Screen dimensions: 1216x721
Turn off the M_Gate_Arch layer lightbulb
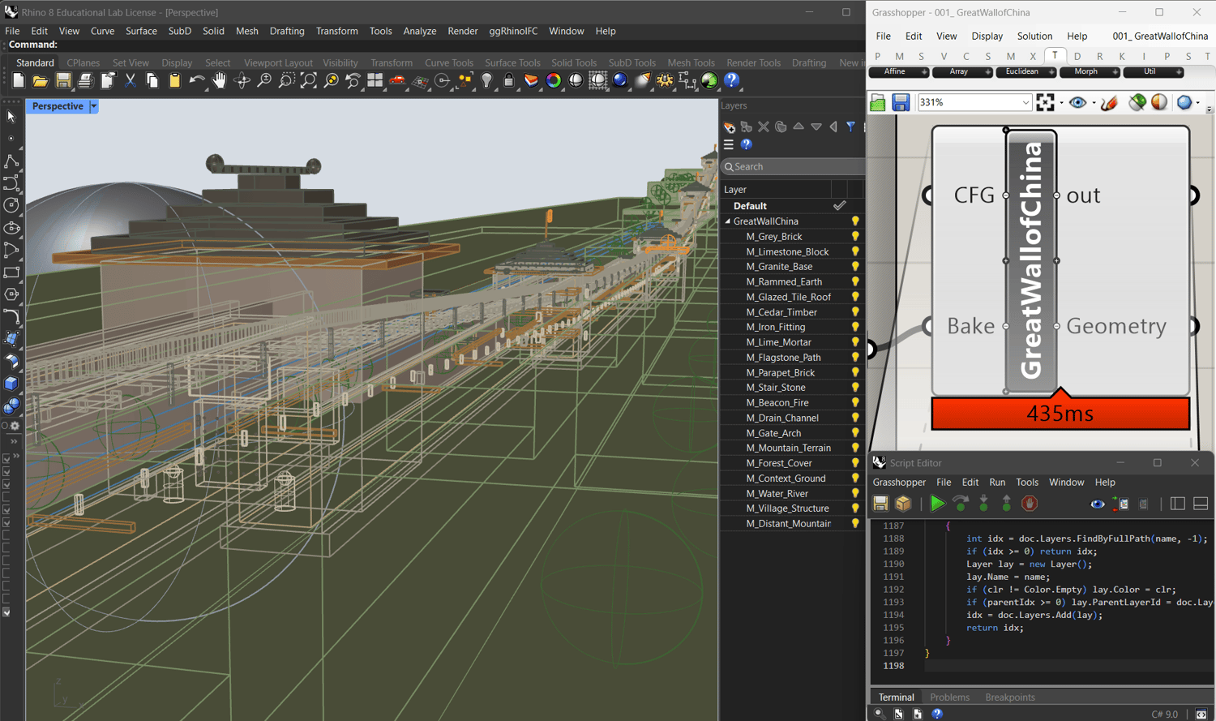point(854,433)
